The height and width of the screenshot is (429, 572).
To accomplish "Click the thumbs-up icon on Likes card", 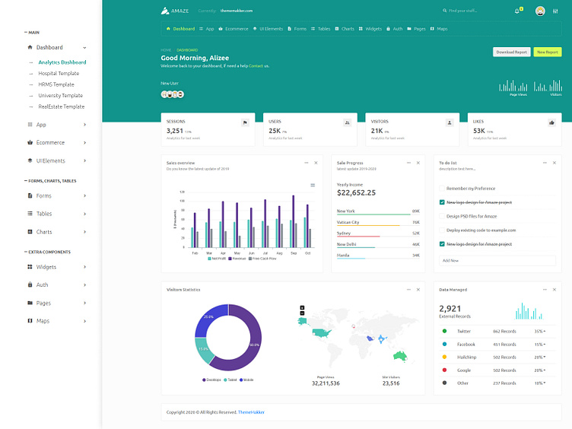I will [x=551, y=122].
